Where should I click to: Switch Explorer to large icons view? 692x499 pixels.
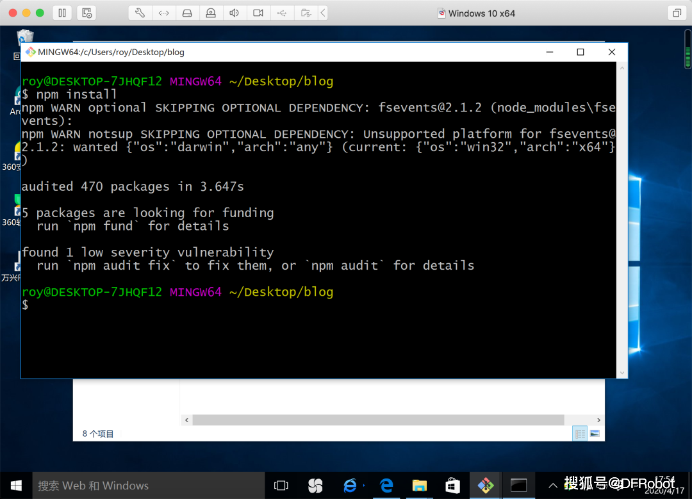(x=595, y=434)
